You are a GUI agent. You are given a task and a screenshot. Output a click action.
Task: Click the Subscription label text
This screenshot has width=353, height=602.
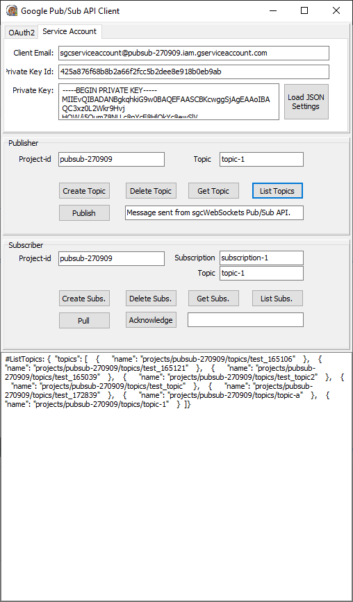click(x=195, y=258)
